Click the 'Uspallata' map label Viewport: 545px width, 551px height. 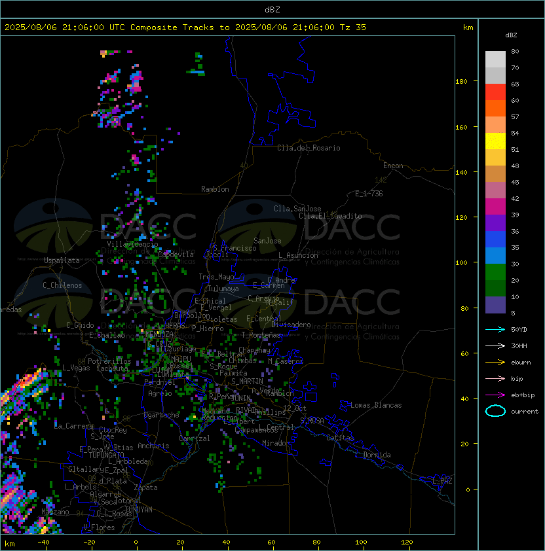pos(62,260)
